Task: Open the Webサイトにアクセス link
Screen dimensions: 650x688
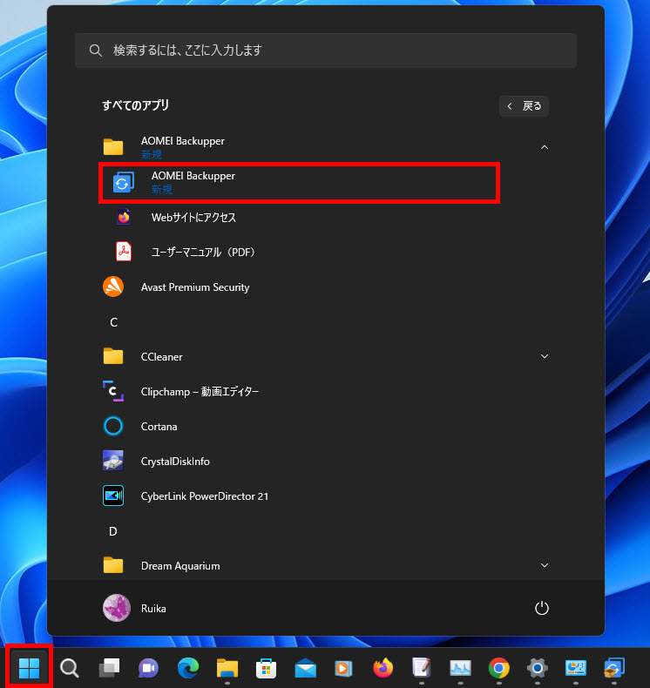Action: 193,218
